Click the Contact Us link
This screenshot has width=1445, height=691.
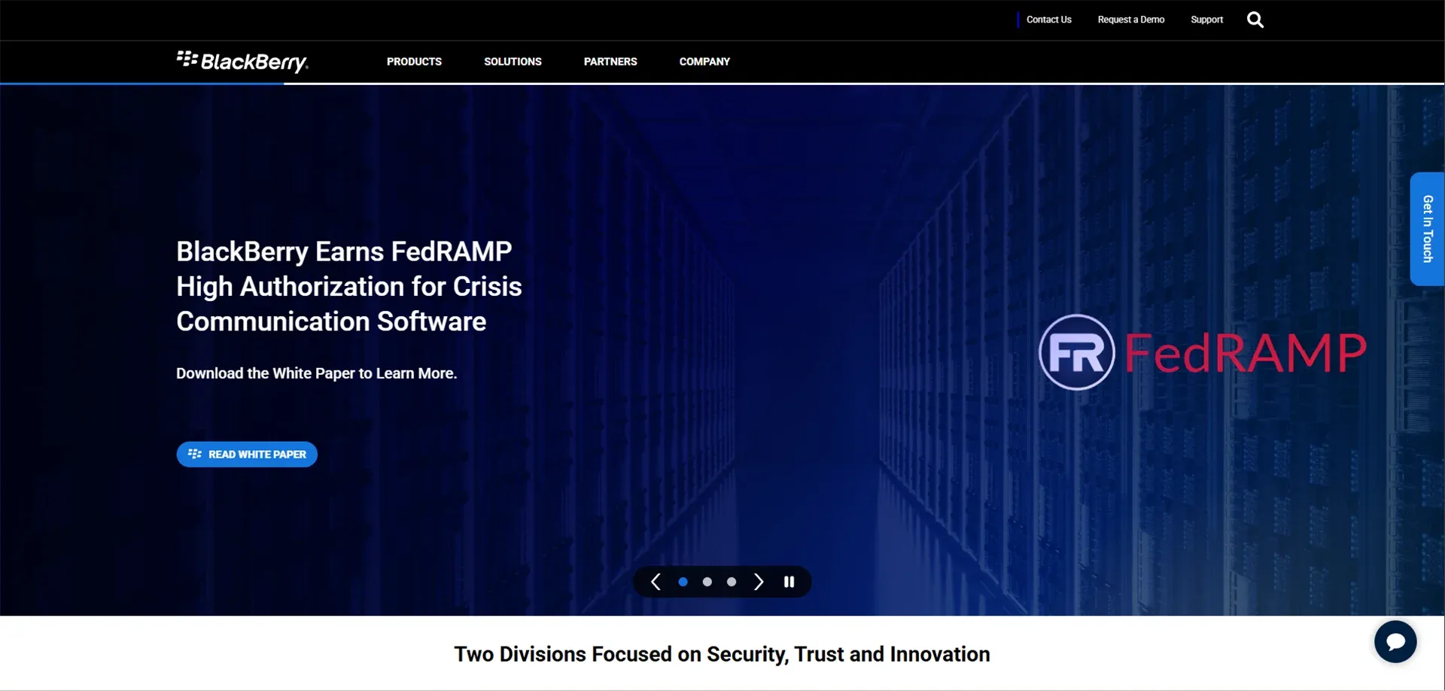[1048, 20]
